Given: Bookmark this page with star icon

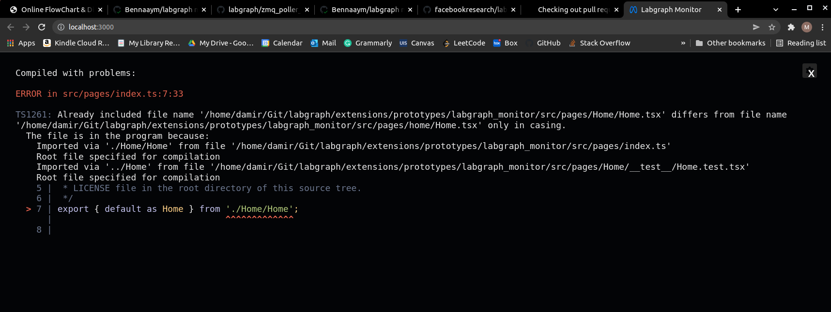Looking at the screenshot, I should pyautogui.click(x=772, y=27).
